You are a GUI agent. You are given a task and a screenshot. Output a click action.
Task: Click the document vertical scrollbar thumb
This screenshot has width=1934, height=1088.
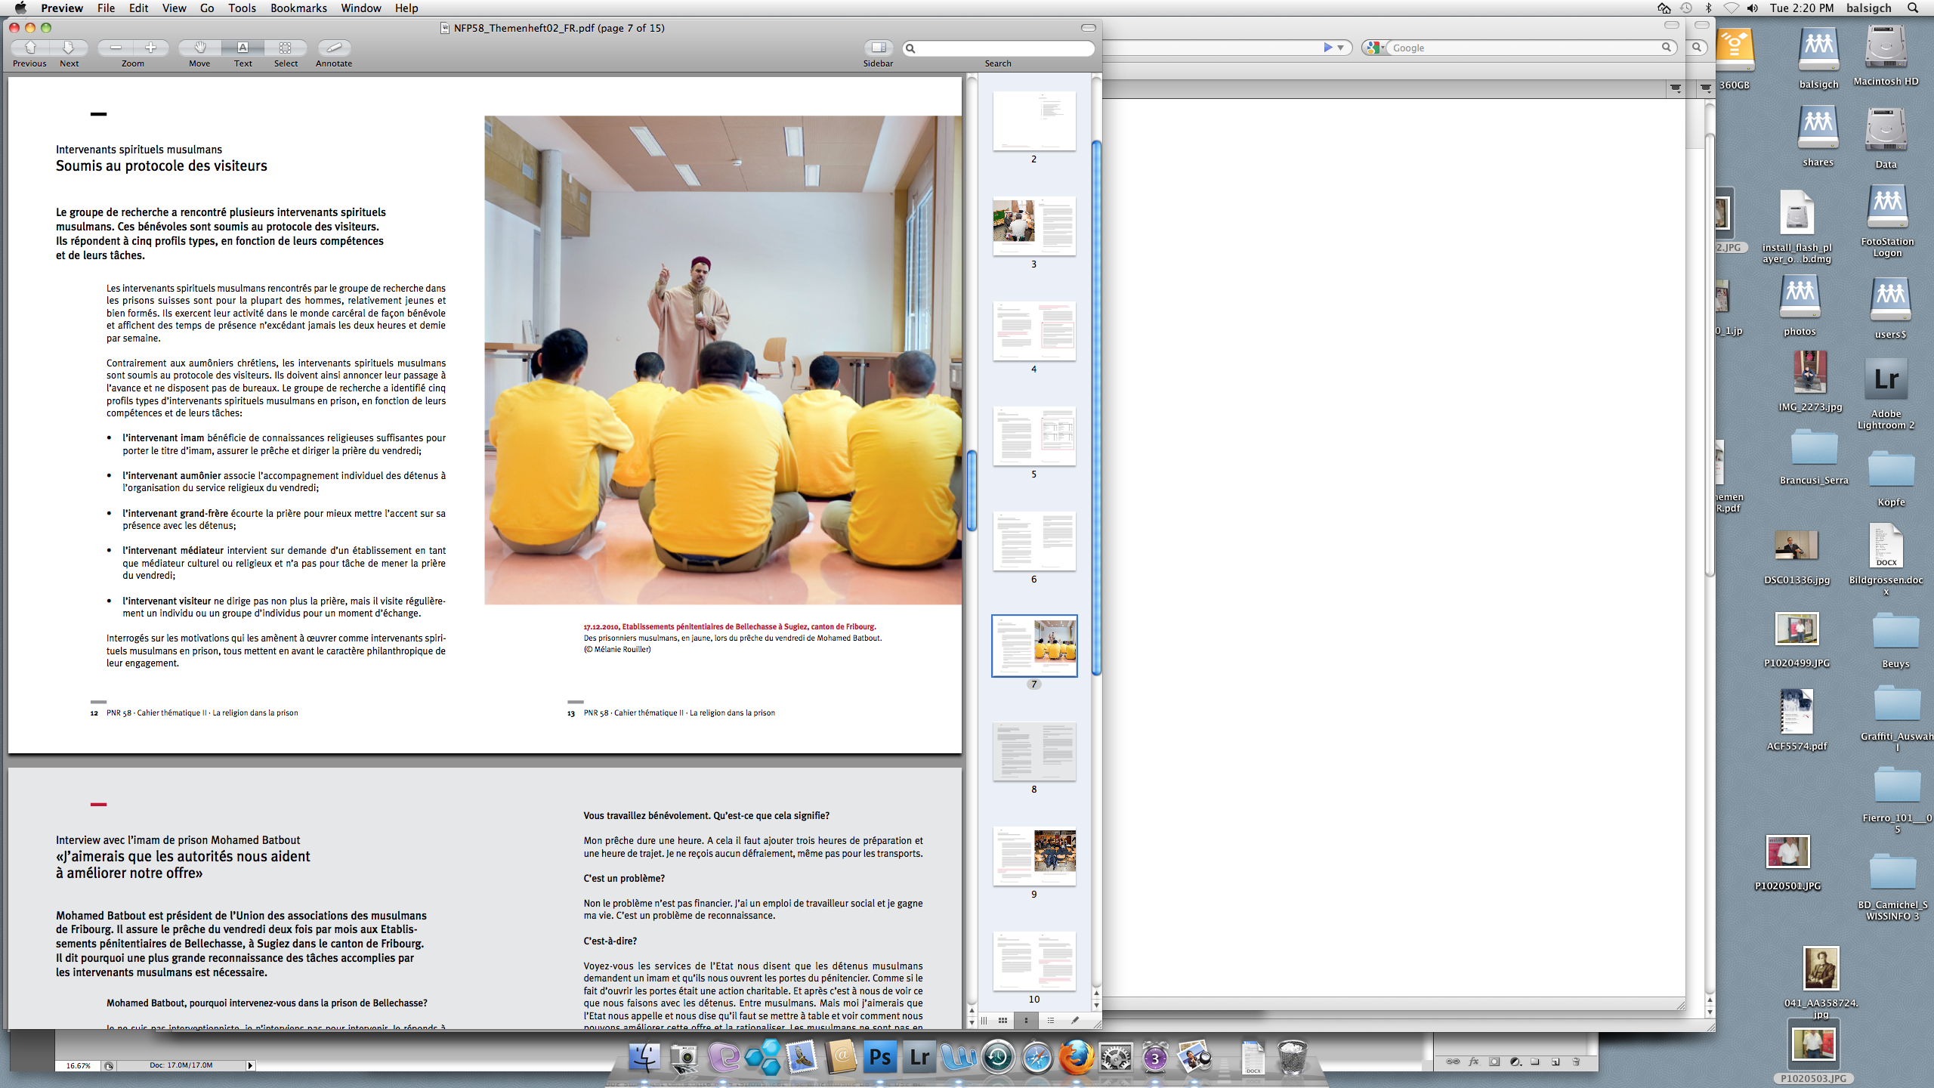coord(972,491)
